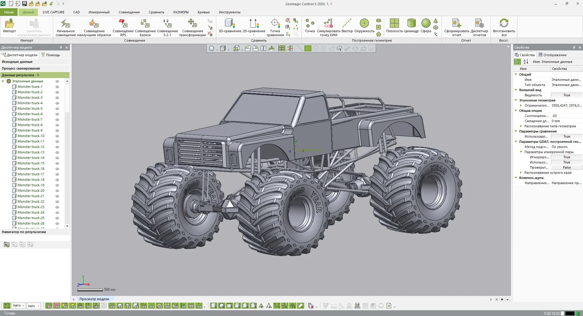583x316 pixels.
Task: Collapse the Общий properties group
Action: tap(516, 74)
